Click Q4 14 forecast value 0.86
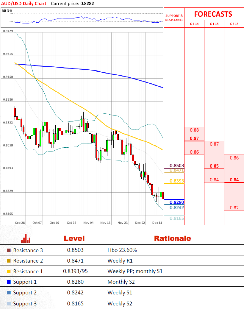Viewport: 244px width, 309px height. click(x=194, y=152)
